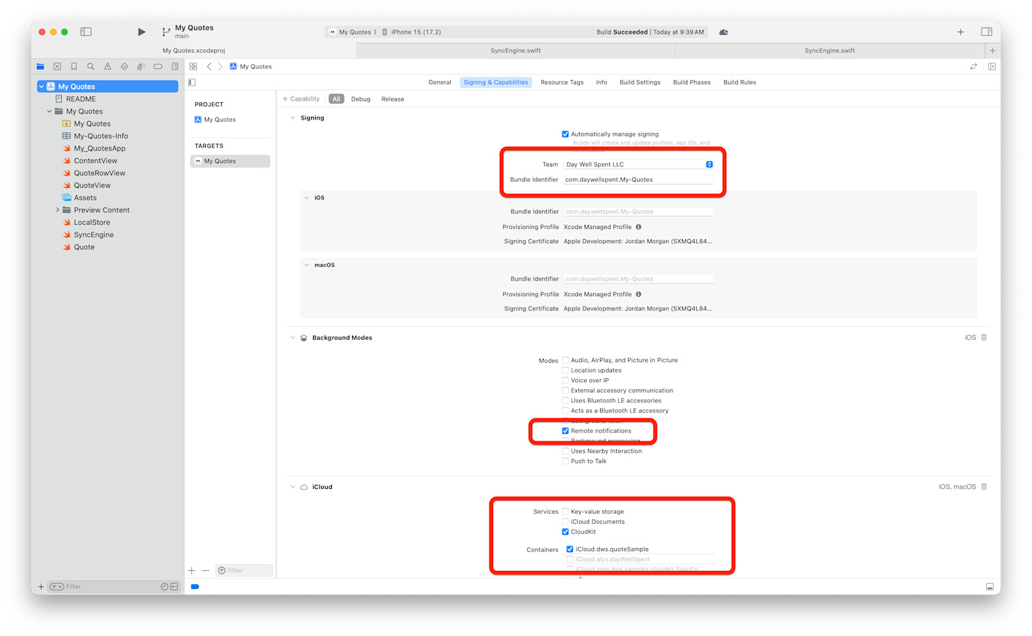Open the Team dropdown
Screen dimensions: 1032x636
[638, 165]
